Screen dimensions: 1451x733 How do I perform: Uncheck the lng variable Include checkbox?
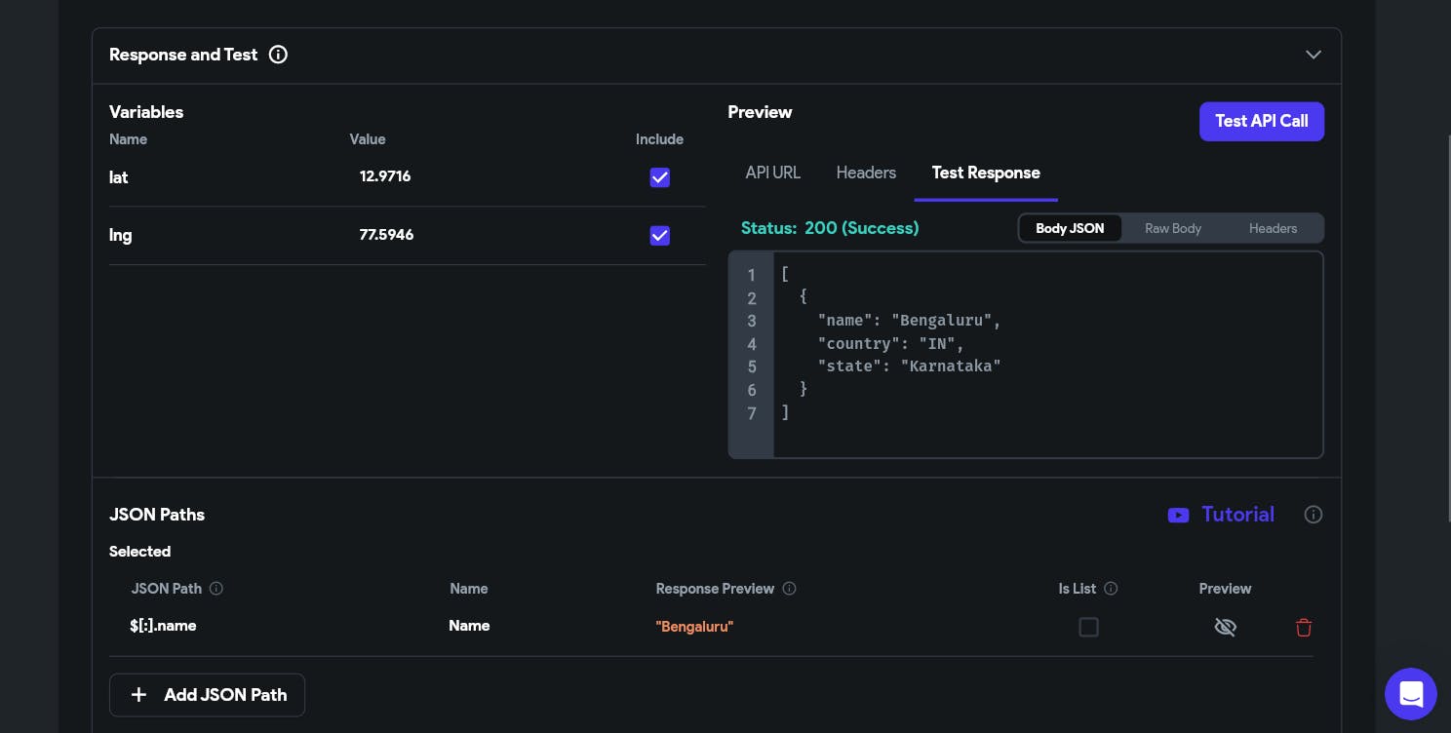(660, 236)
